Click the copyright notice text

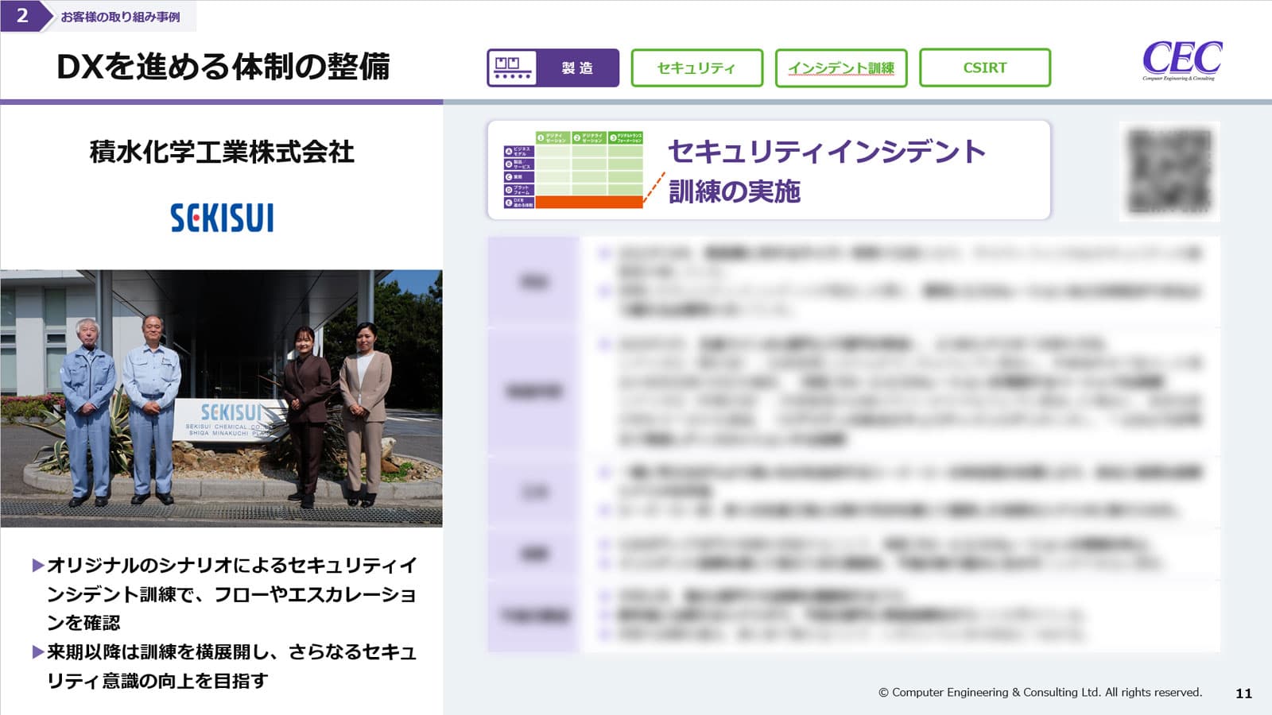(1040, 692)
